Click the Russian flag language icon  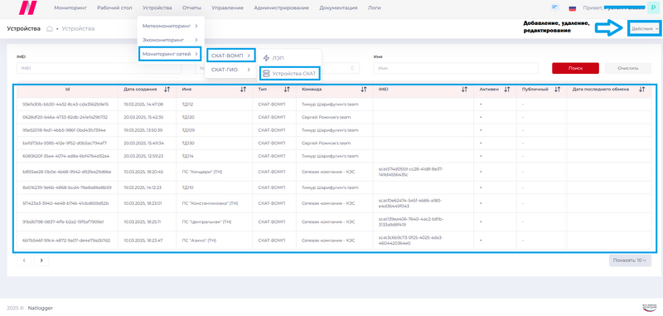coord(573,8)
